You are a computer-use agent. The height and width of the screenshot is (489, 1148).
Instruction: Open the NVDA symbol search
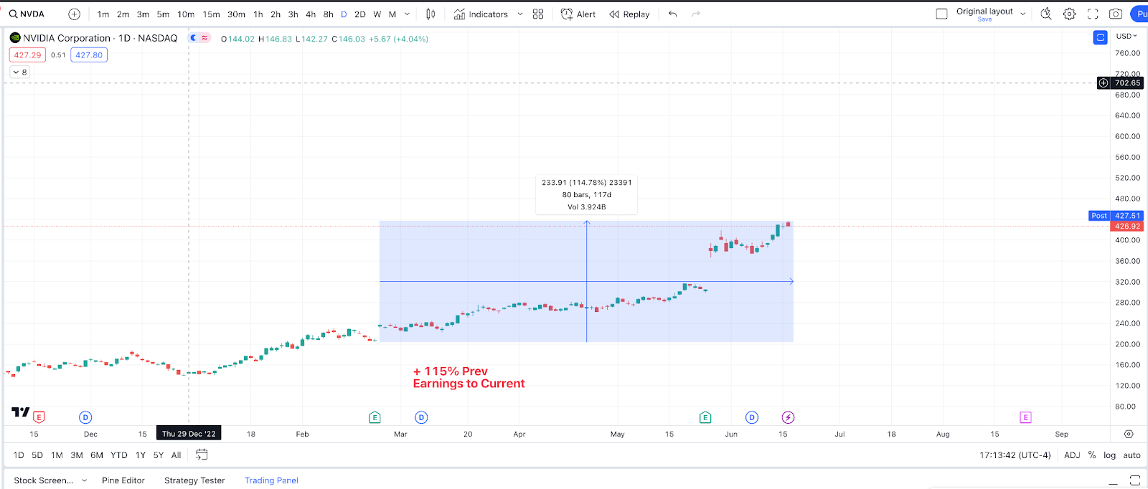tap(27, 14)
